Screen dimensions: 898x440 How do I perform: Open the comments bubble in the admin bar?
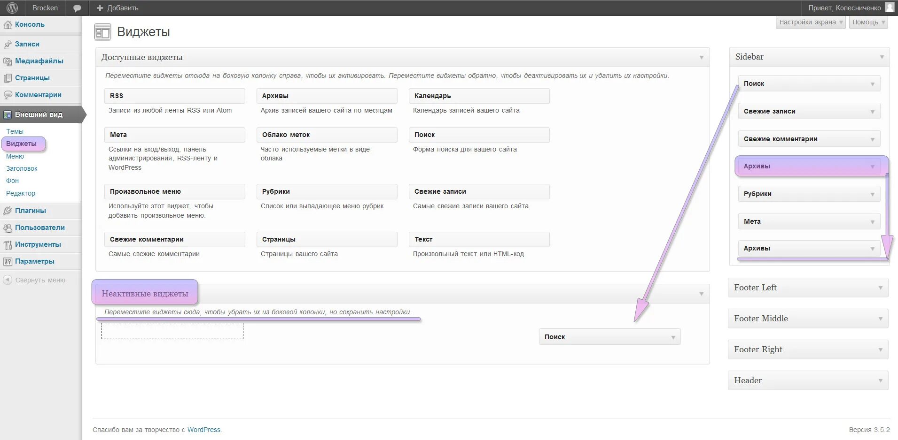click(x=77, y=8)
